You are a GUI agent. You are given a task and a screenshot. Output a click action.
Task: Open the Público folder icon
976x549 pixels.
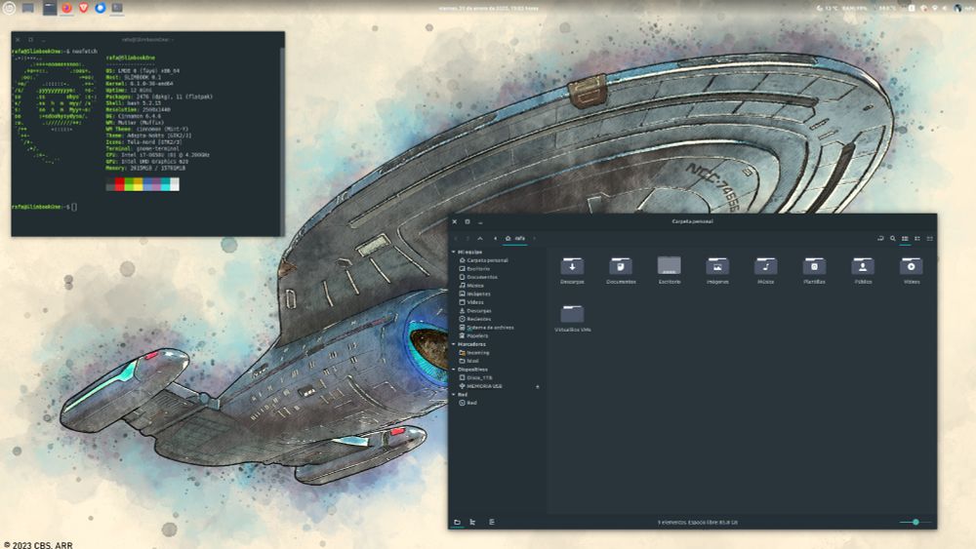pos(863,266)
